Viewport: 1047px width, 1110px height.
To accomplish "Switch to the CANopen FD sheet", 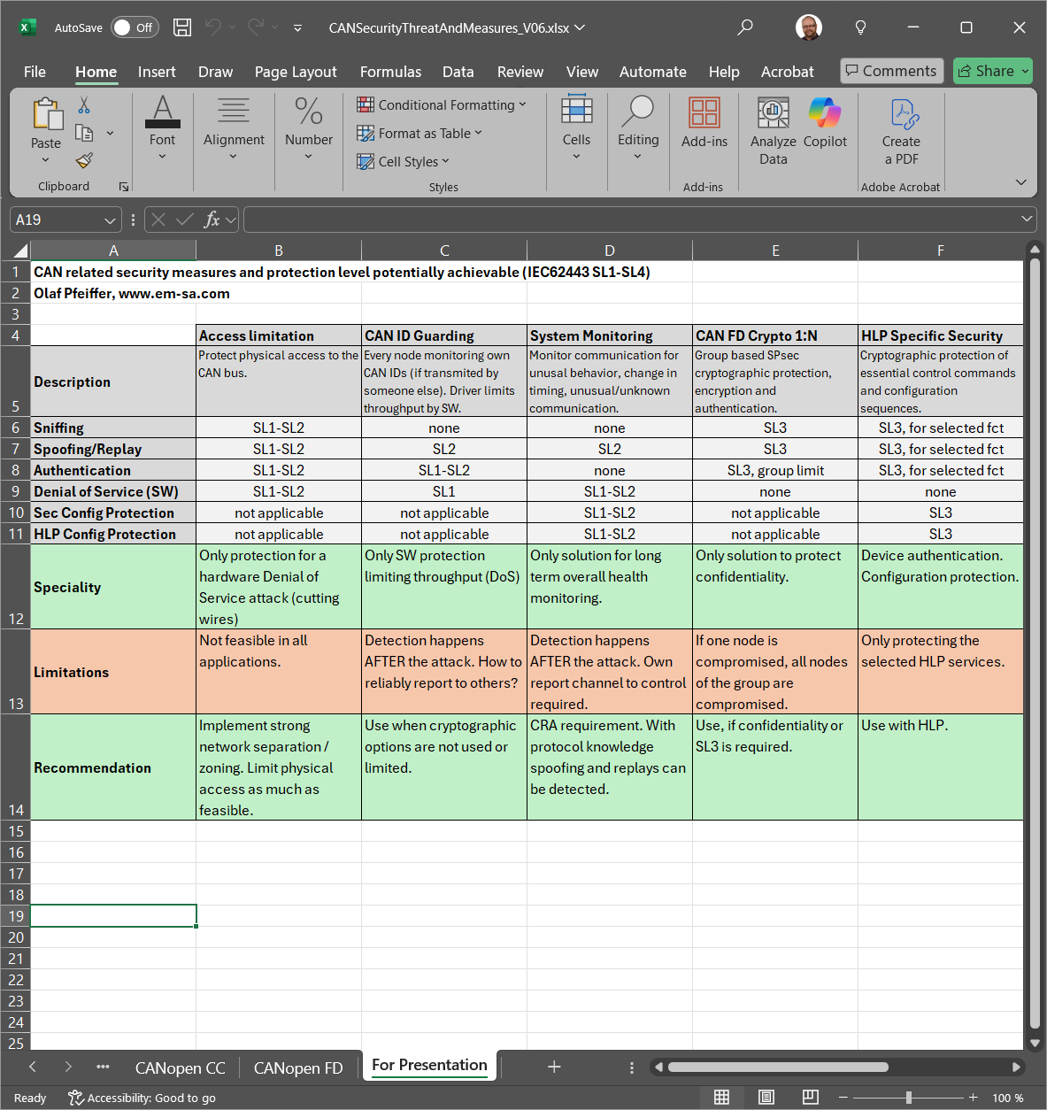I will point(298,1068).
